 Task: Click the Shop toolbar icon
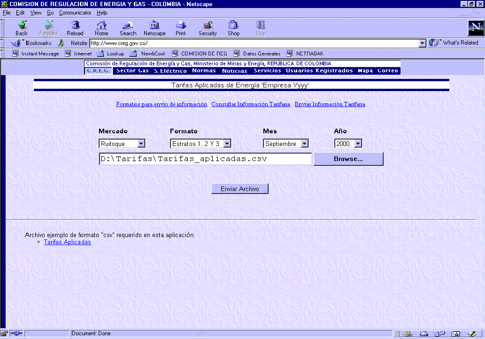coord(233,28)
